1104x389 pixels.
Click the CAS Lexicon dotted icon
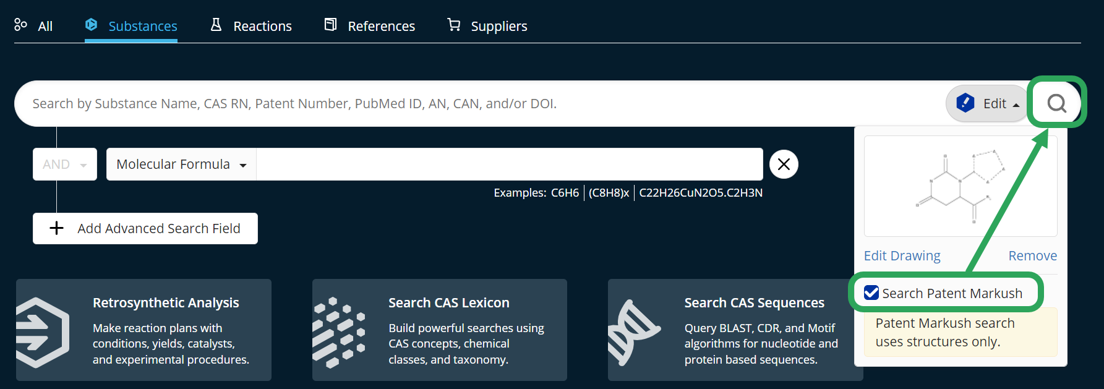coord(338,333)
